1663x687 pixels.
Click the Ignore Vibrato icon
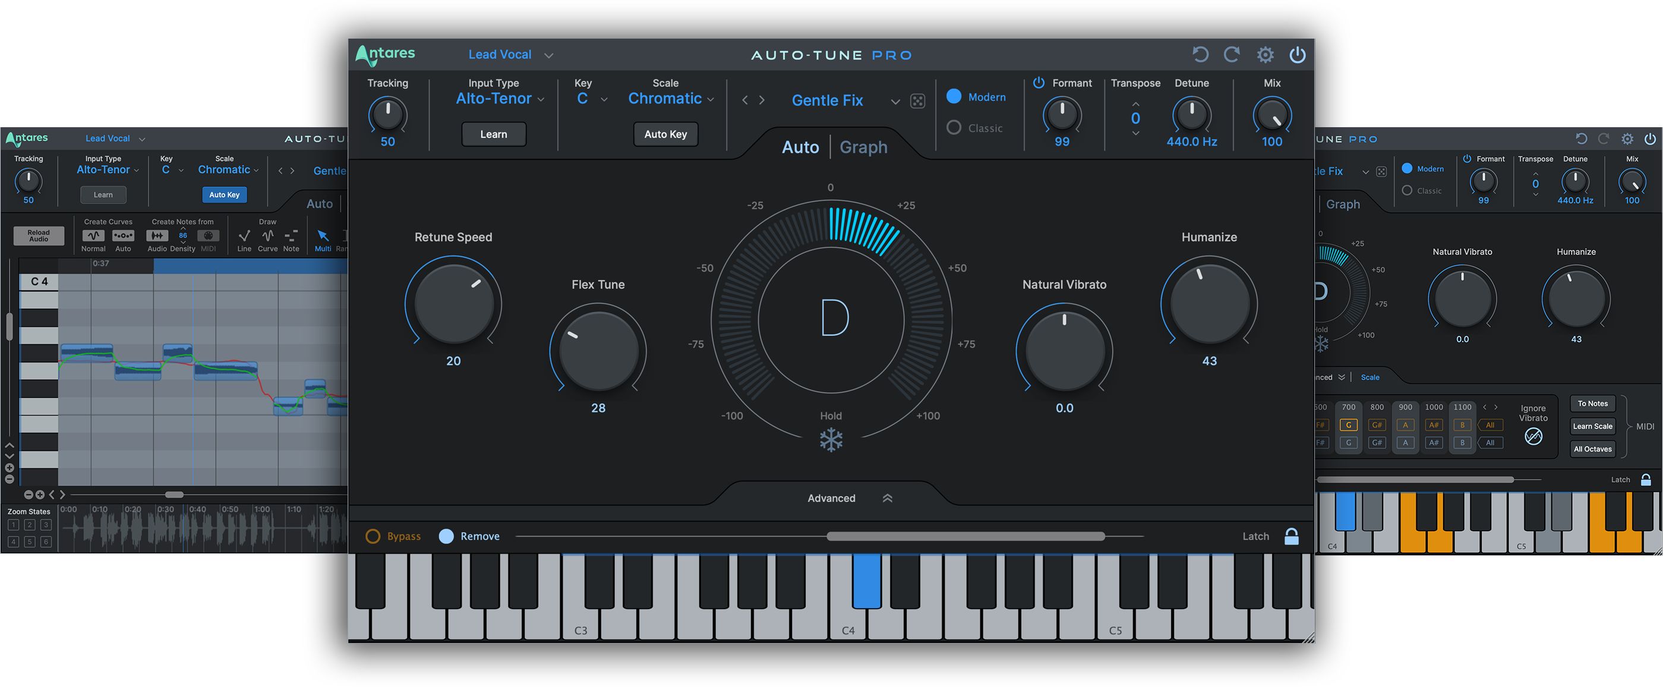1533,437
